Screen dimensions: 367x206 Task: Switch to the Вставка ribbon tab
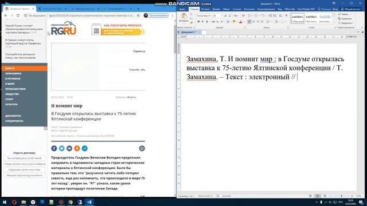205,9
